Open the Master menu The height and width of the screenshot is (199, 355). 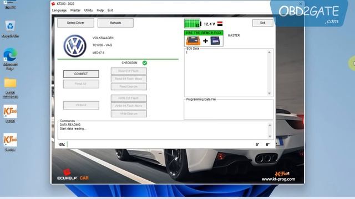75,11
